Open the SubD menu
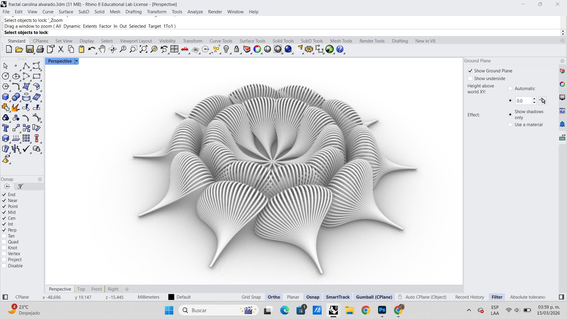Screen dimensions: 567x319 click(x=84, y=12)
